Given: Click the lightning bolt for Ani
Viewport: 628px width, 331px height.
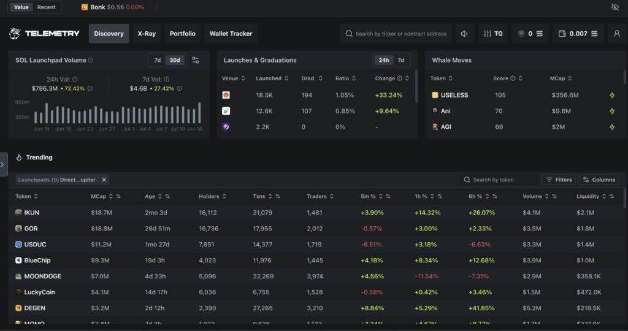Looking at the screenshot, I should 612,112.
